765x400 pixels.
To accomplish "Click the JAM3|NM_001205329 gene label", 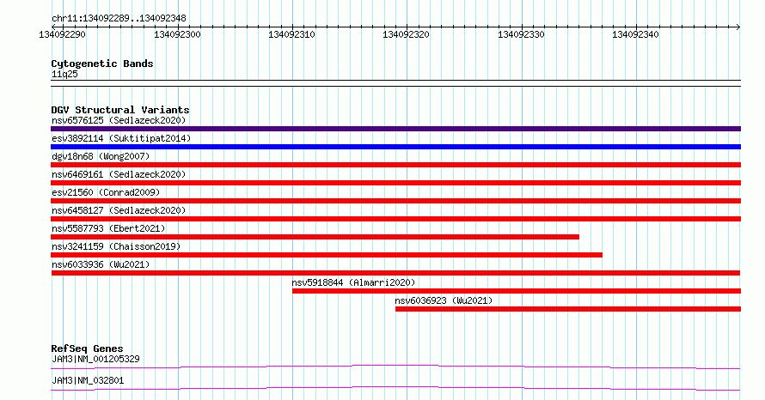I will (95, 359).
